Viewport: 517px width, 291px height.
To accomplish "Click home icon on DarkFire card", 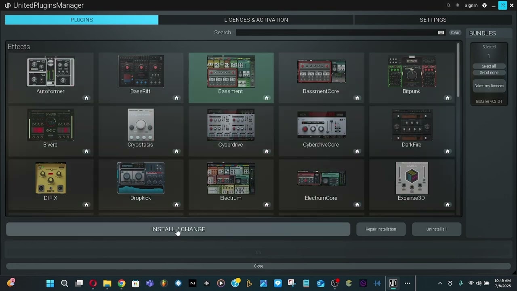I will point(448,151).
